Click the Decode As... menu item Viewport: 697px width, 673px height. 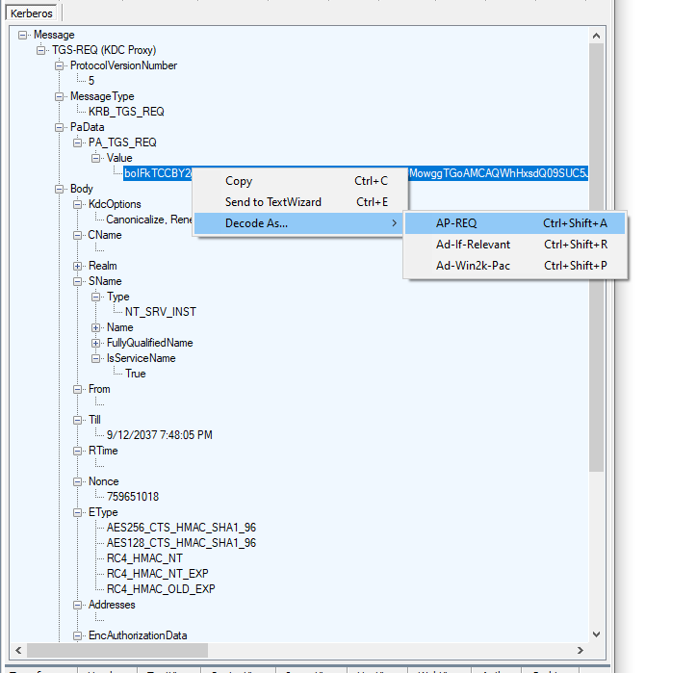pos(256,223)
